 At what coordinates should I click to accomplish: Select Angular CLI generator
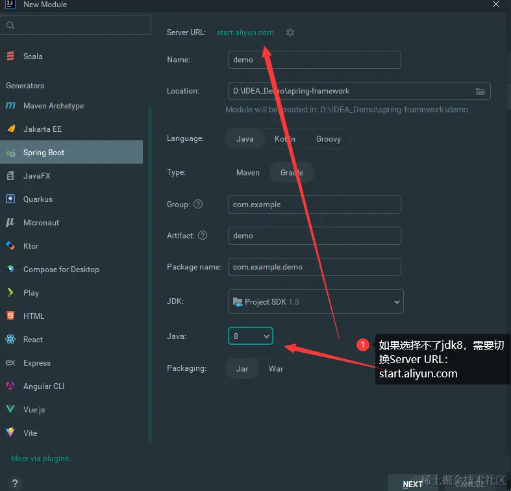pos(71,386)
